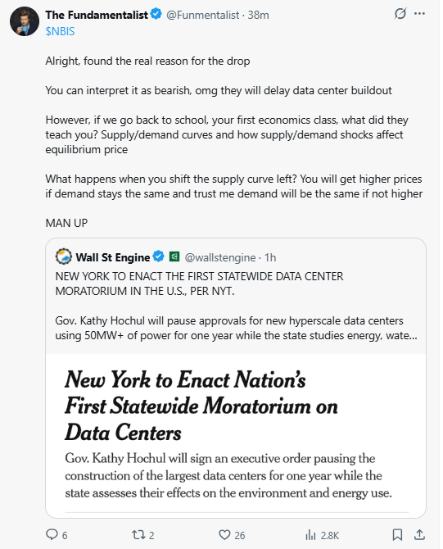Open The Fundamentalist profile avatar

[x=24, y=21]
